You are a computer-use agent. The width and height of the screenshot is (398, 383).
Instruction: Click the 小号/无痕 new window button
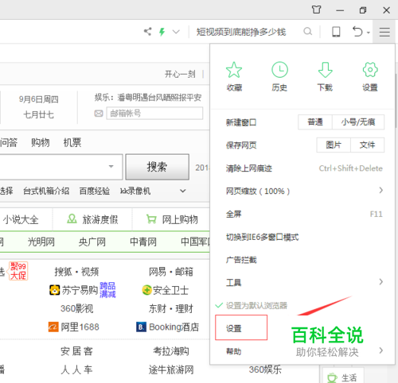[358, 122]
